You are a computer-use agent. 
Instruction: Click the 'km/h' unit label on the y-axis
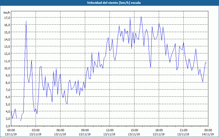(7, 13)
